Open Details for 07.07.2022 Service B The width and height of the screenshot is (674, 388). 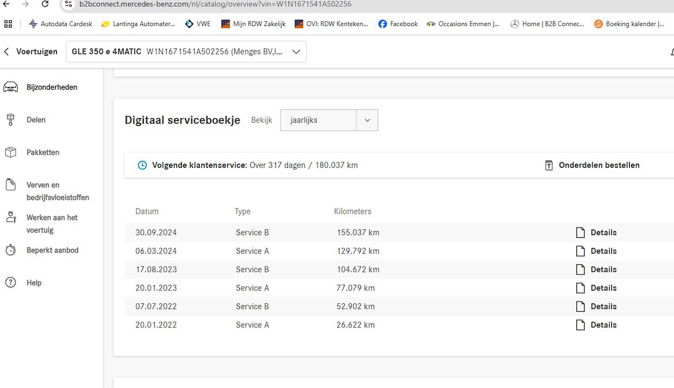(596, 307)
